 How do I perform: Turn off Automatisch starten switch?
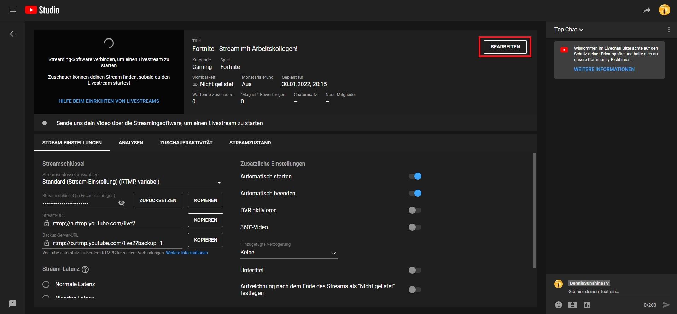coord(415,176)
